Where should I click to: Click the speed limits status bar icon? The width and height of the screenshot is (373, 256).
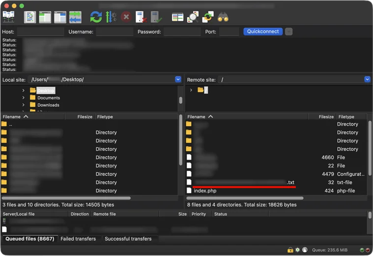[x=305, y=250]
